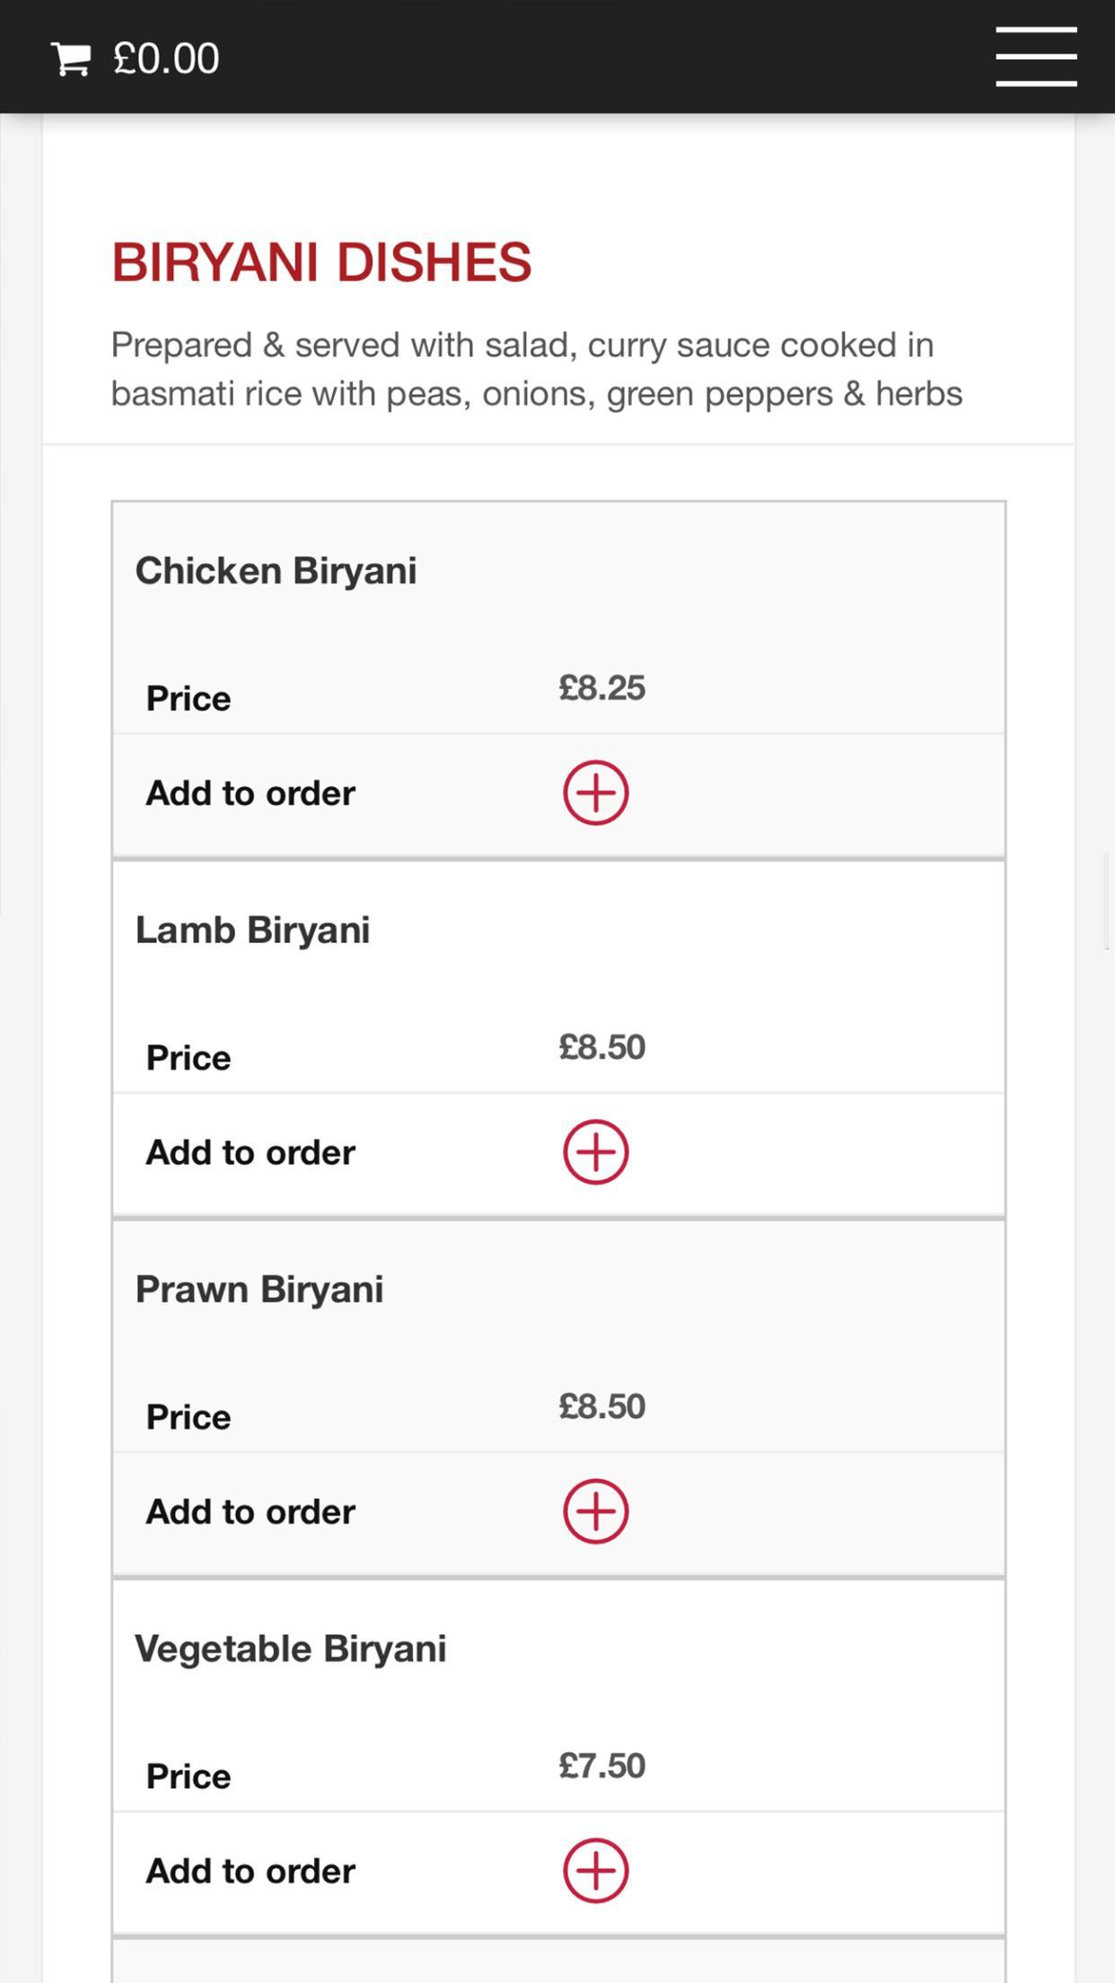Click Chicken Biryani £8.25 price
This screenshot has width=1115, height=1983.
point(601,688)
